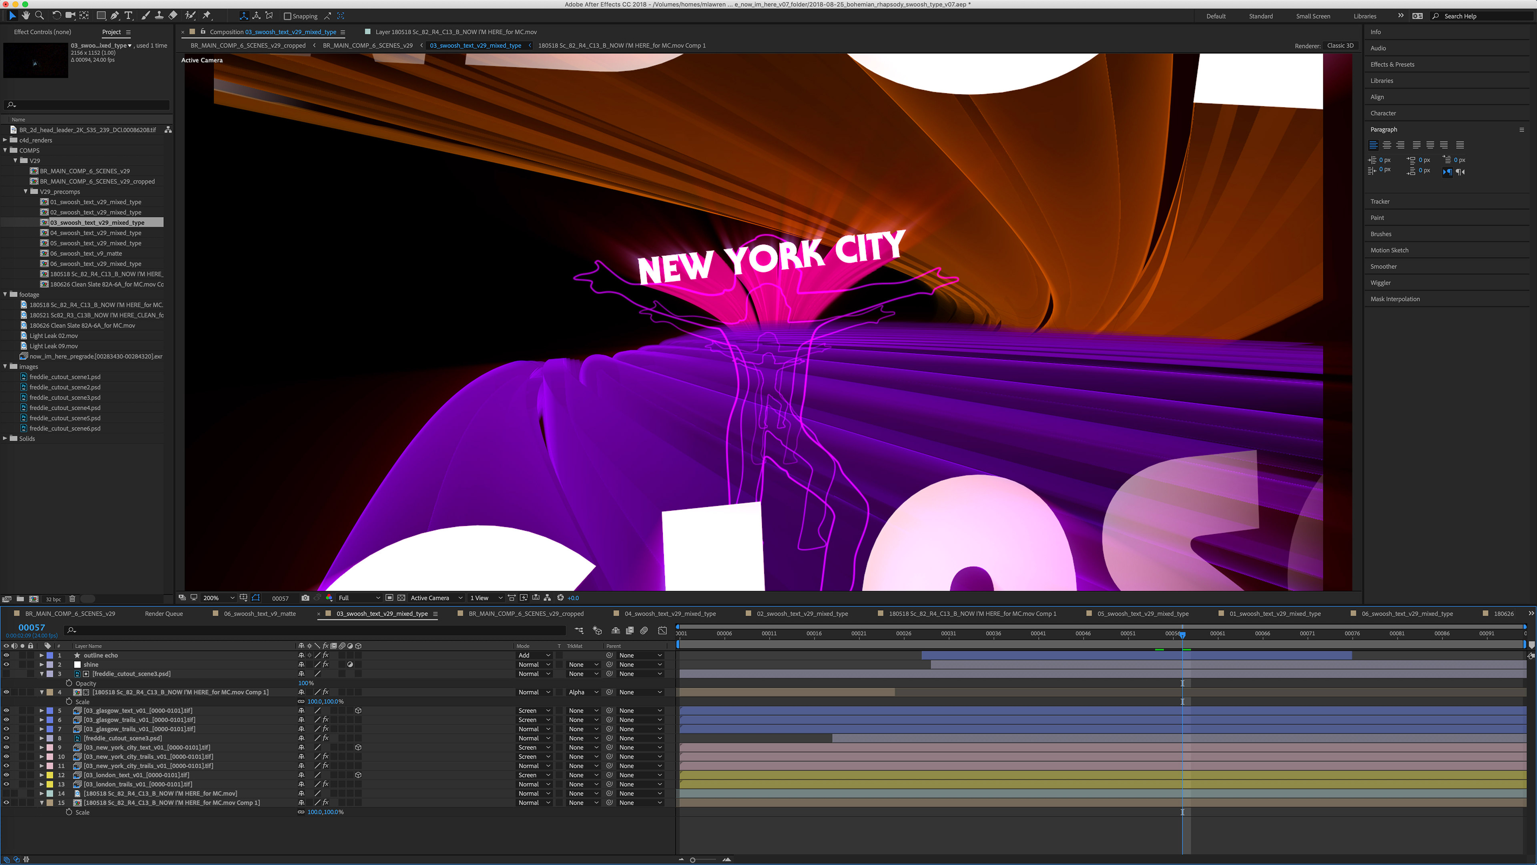Enable the Snapping checkbox
Image resolution: width=1537 pixels, height=865 pixels.
pos(288,16)
